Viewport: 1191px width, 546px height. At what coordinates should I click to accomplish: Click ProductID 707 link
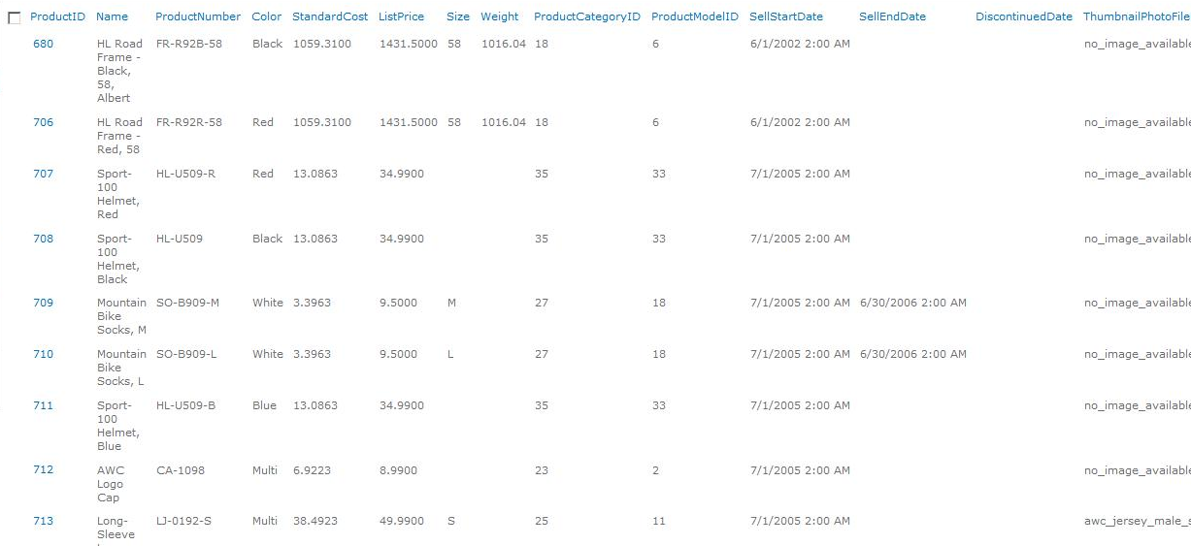click(x=44, y=174)
